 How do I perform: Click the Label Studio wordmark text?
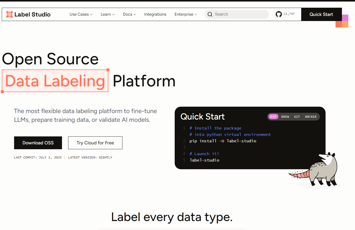[x=33, y=14]
